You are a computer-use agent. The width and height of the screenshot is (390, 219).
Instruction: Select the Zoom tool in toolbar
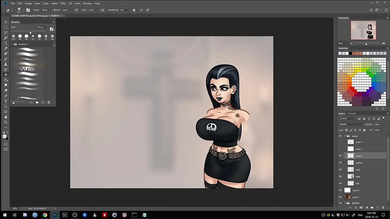5,122
